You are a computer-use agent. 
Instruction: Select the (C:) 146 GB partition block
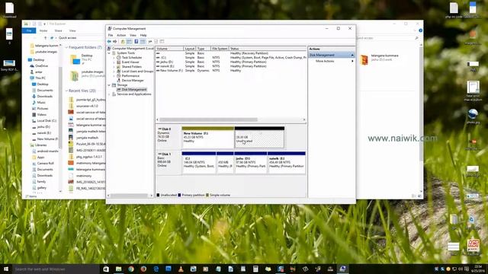pyautogui.click(x=199, y=162)
